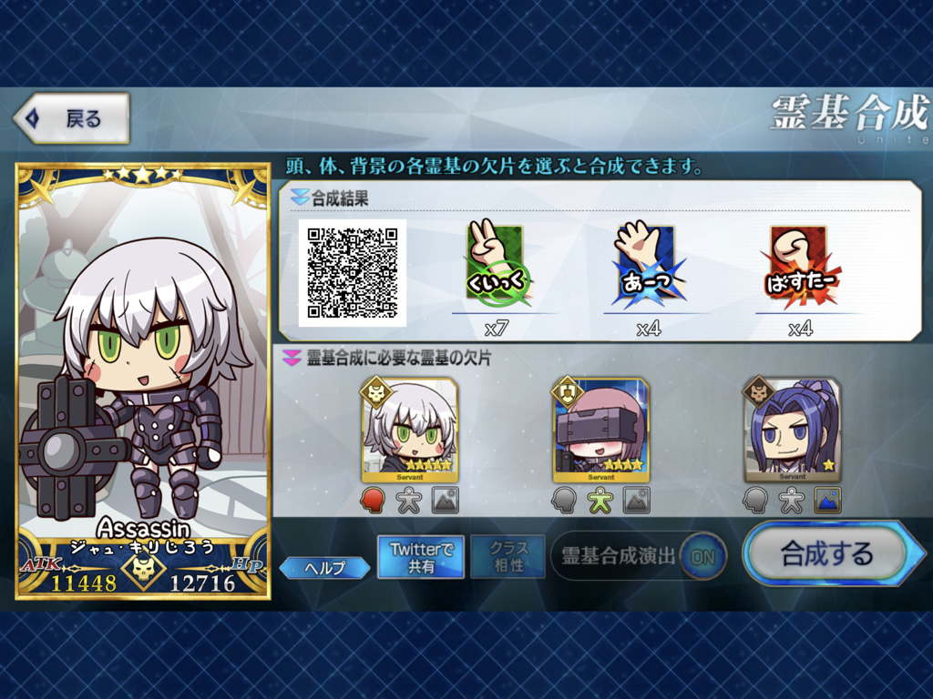Click grey head icon under samurai fragment

pos(755,501)
